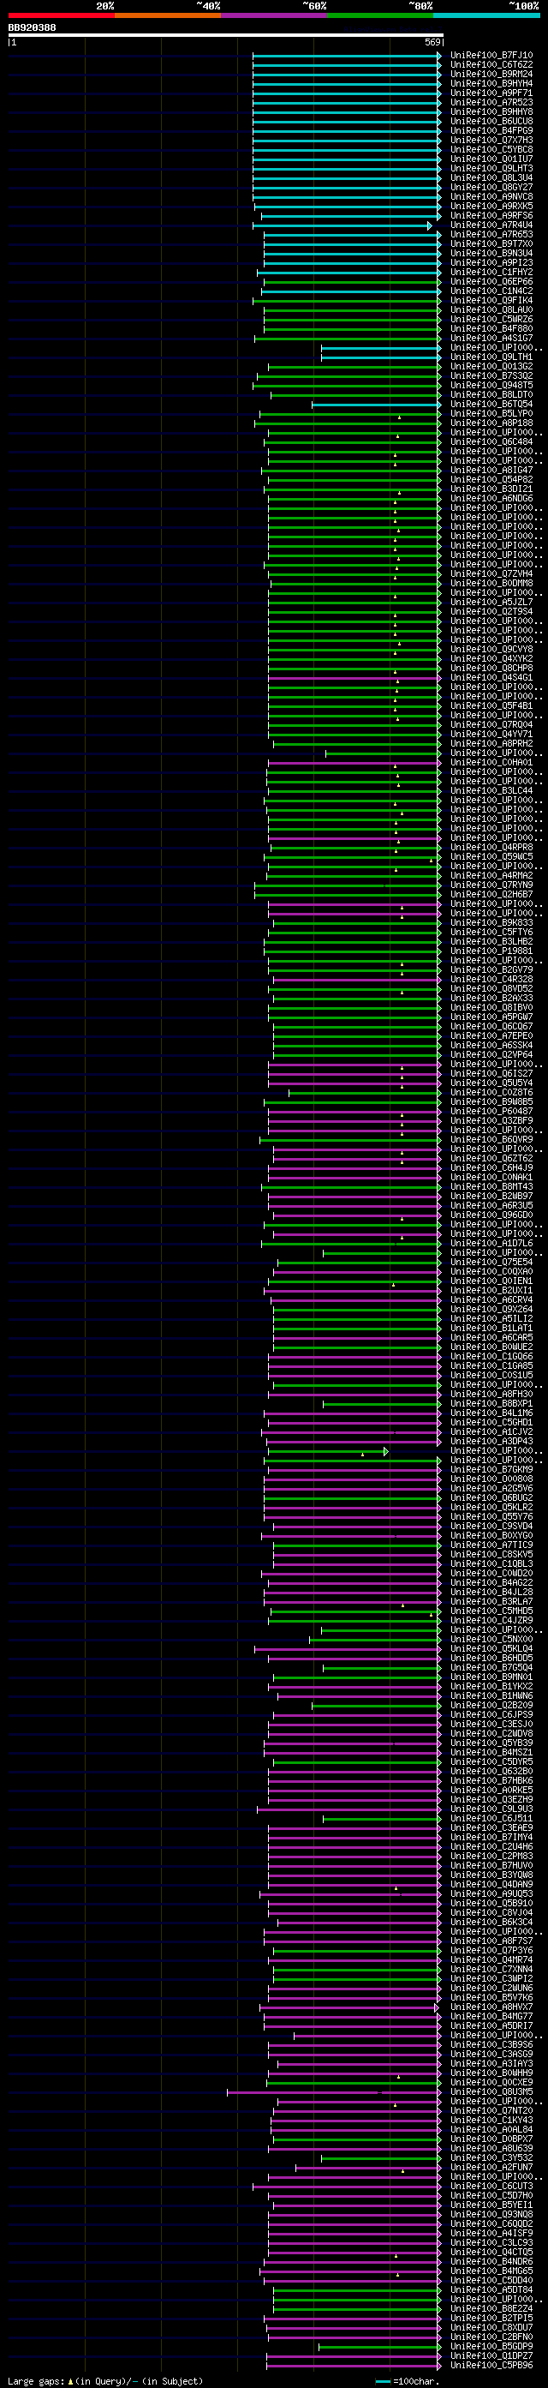Image resolution: width=548 pixels, height=2388 pixels.
Task: Open UniRef100_C0HA01 hit
Action: [491, 763]
